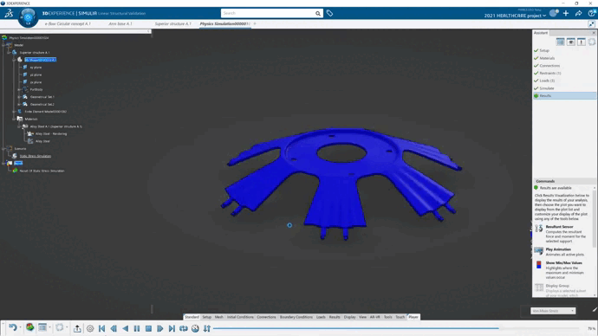This screenshot has width=598, height=336.
Task: Open the Results action bar tab
Action: [x=335, y=317]
